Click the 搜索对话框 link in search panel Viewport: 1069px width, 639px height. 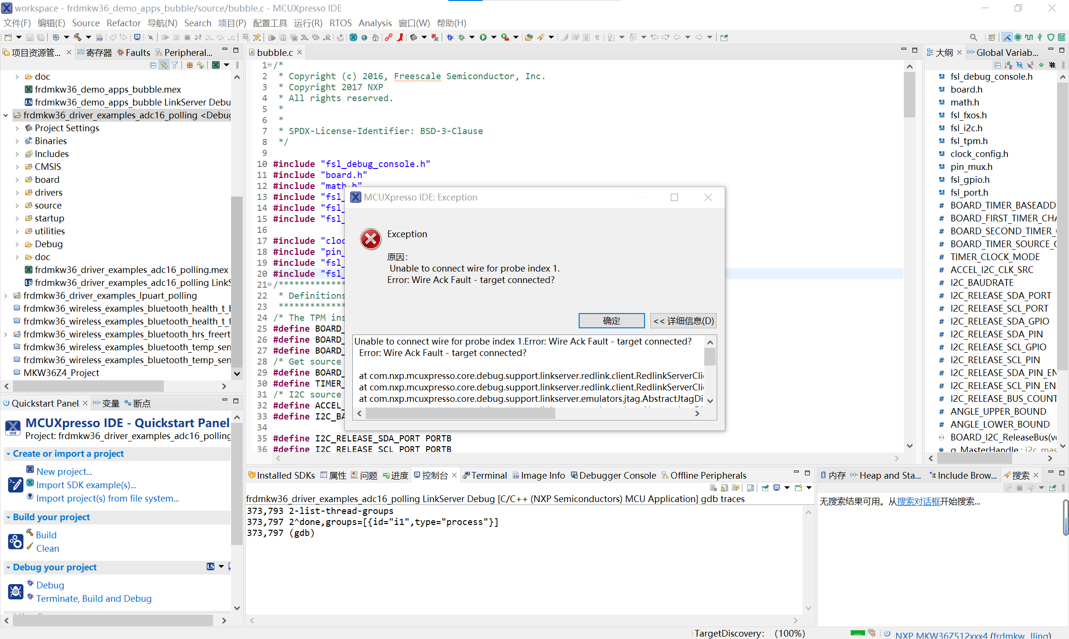918,502
